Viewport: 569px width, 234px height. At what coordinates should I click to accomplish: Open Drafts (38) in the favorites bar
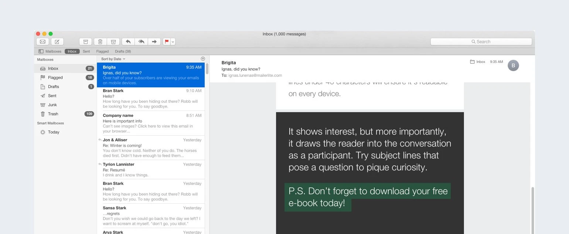[123, 51]
